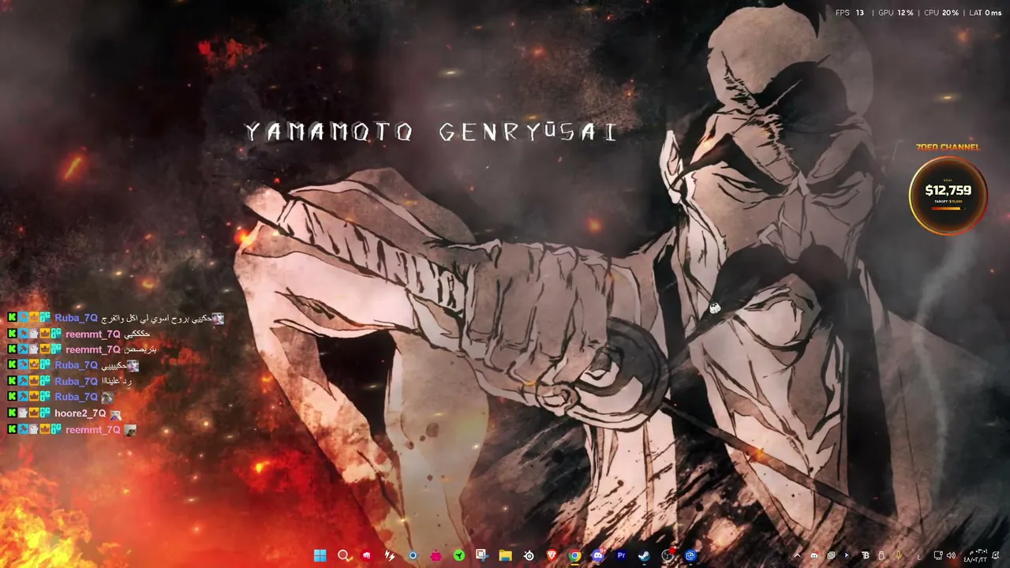Click the cursor arrow tray icon

coord(847,555)
